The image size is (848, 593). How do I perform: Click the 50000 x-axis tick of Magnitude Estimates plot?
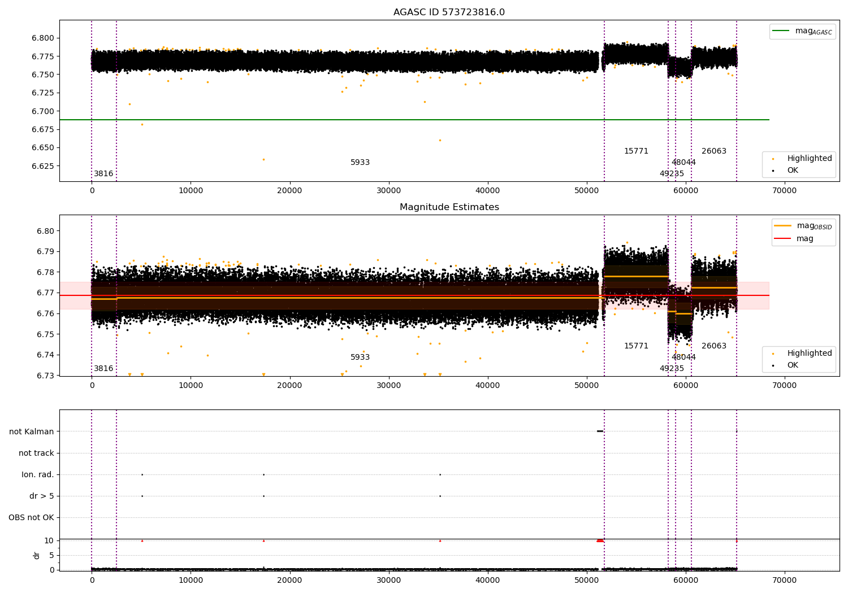point(587,386)
